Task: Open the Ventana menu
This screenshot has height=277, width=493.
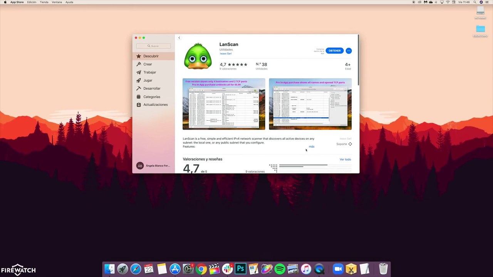Action: (57, 2)
